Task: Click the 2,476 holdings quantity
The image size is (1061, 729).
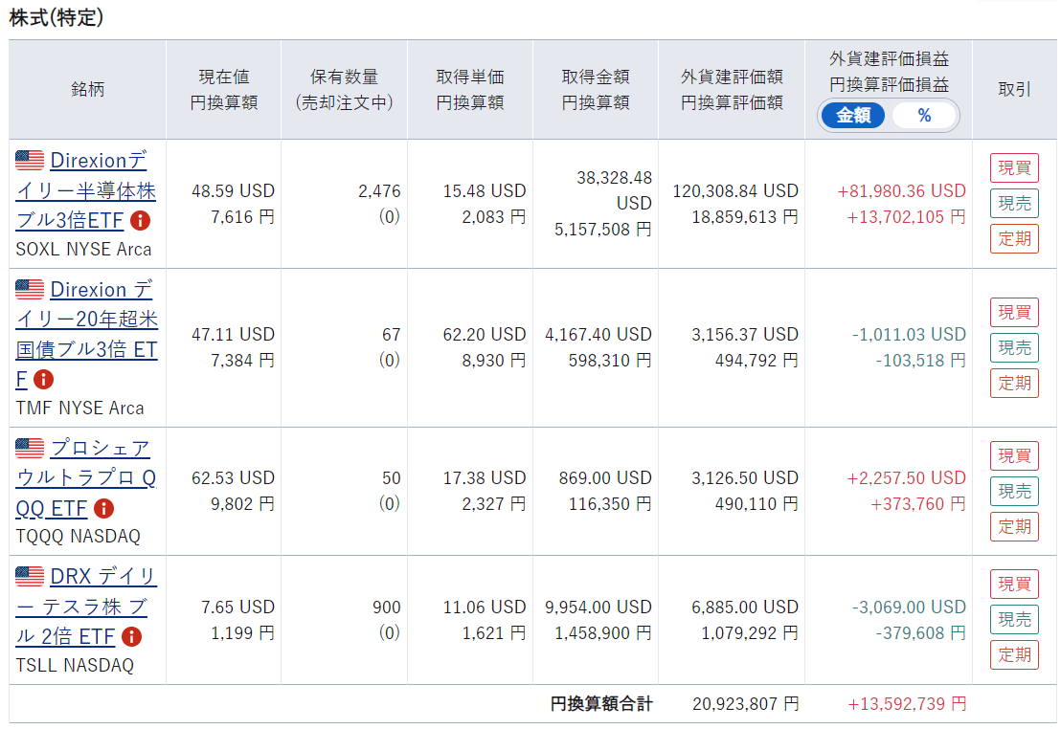Action: click(379, 190)
